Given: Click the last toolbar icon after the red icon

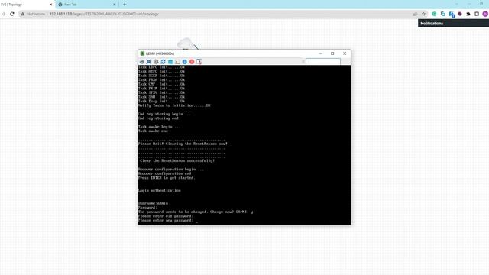Looking at the screenshot, I should (199, 62).
